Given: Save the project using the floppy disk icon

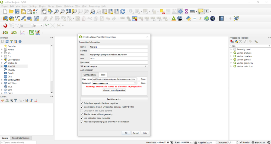Looking at the screenshot, I should (x=17, y=12).
